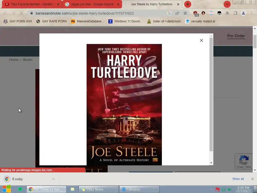257x193 pixels.
Task: Open the reCAPTCHA Terms link
Action: pos(248,167)
